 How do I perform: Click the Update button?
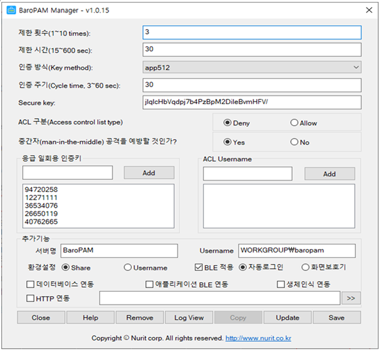[287, 318]
